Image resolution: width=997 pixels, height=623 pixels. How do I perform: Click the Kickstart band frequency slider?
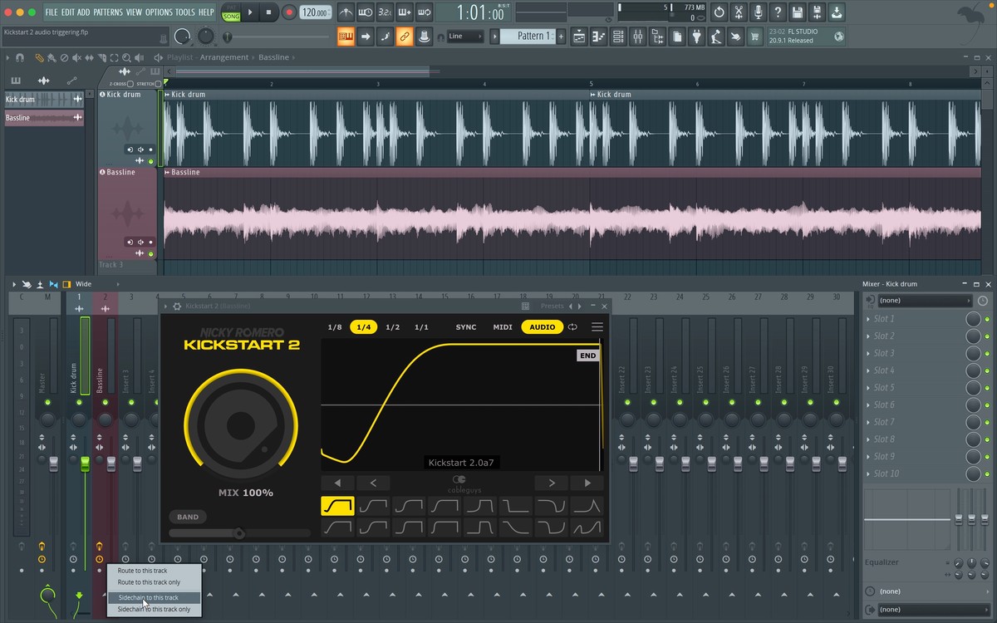(239, 533)
